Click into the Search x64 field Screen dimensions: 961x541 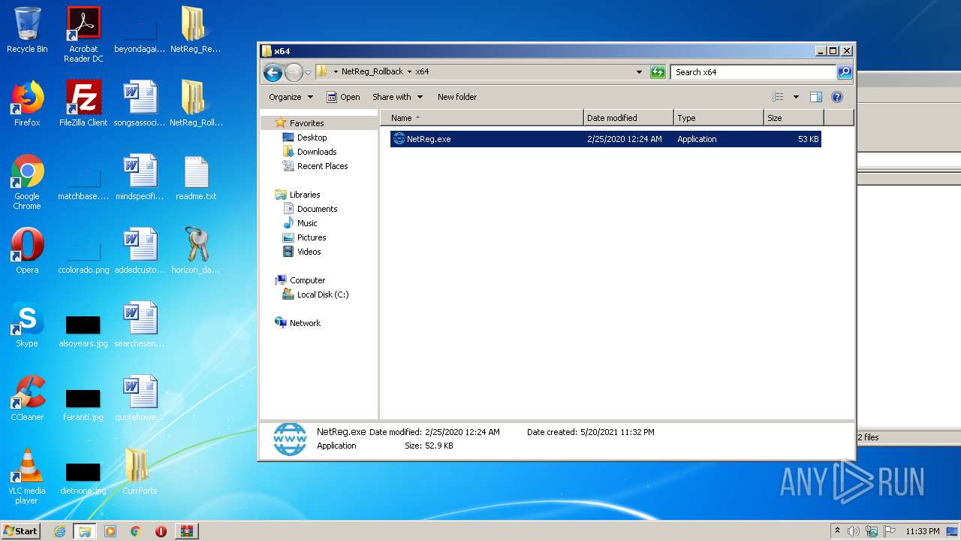click(x=753, y=72)
